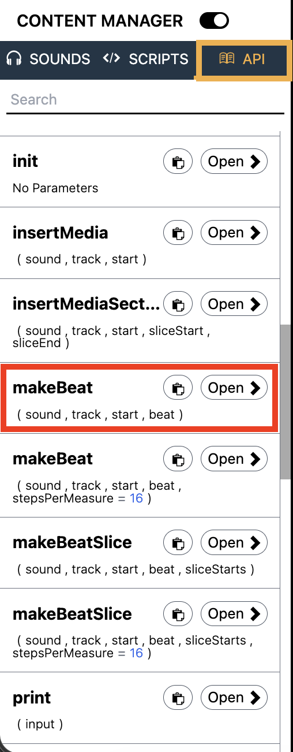Click paste icon on highlighted makeBeat entry
The height and width of the screenshot is (752, 293).
click(178, 388)
